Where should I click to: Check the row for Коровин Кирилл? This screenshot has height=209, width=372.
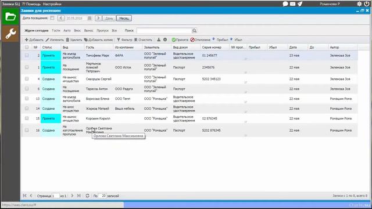(x=27, y=118)
